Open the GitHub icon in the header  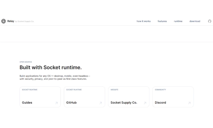click(x=210, y=21)
